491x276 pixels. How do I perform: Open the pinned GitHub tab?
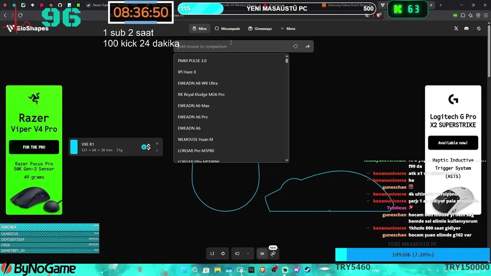click(x=60, y=5)
